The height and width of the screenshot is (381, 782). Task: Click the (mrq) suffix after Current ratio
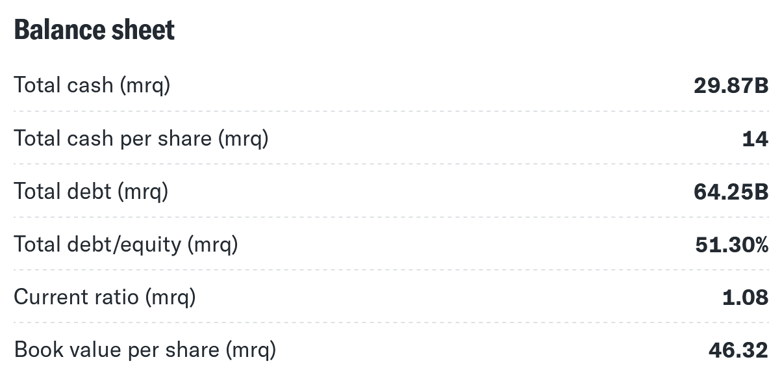click(170, 297)
